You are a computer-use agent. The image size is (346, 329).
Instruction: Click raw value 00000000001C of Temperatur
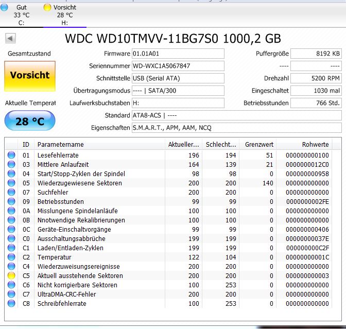[x=307, y=257]
